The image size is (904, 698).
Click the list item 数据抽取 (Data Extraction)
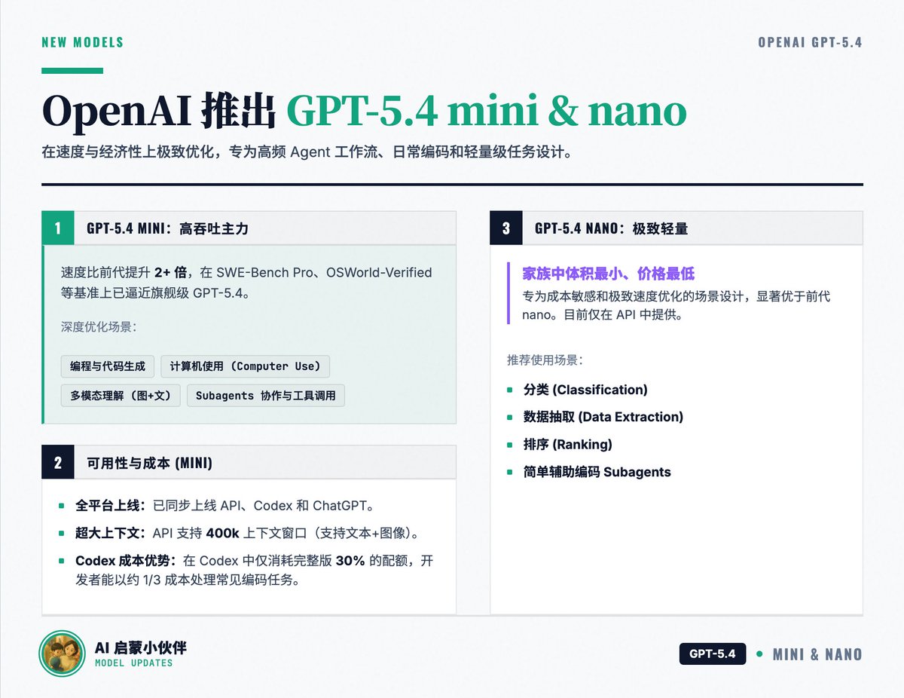603,417
